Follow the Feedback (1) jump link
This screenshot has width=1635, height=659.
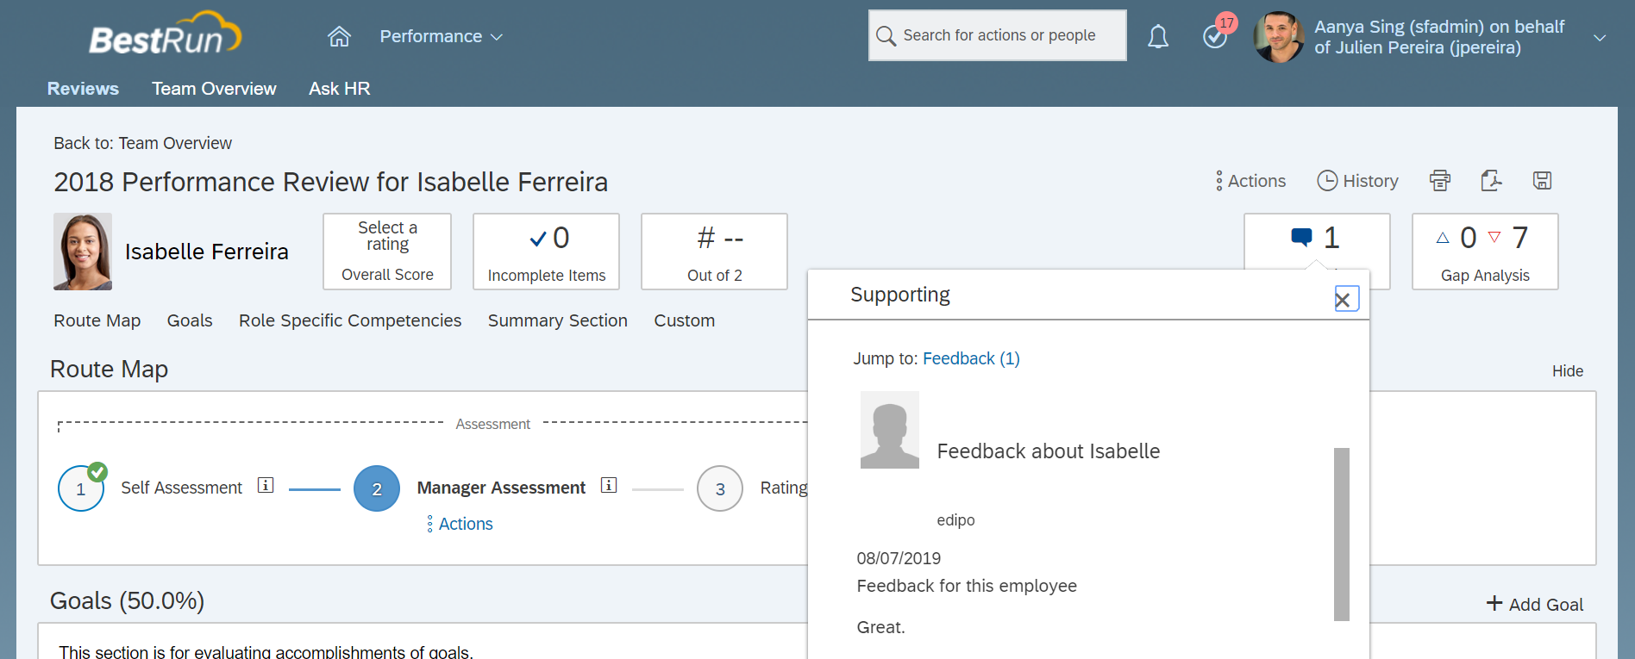pyautogui.click(x=971, y=358)
